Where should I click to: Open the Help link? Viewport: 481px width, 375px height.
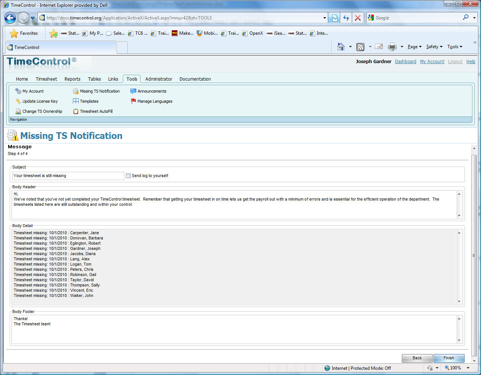[471, 62]
